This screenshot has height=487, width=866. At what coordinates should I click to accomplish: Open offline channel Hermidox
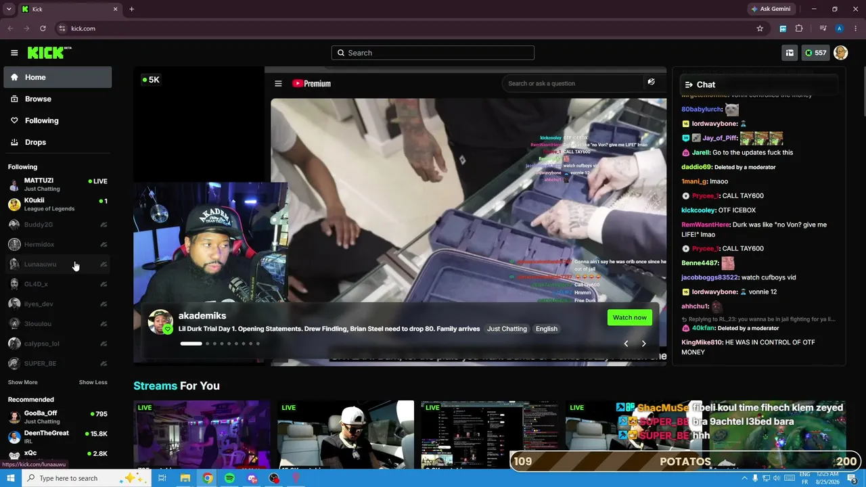(58, 244)
